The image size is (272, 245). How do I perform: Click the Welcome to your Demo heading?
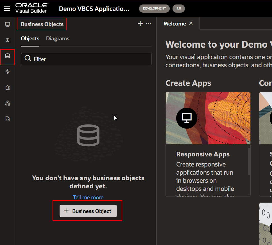click(219, 45)
